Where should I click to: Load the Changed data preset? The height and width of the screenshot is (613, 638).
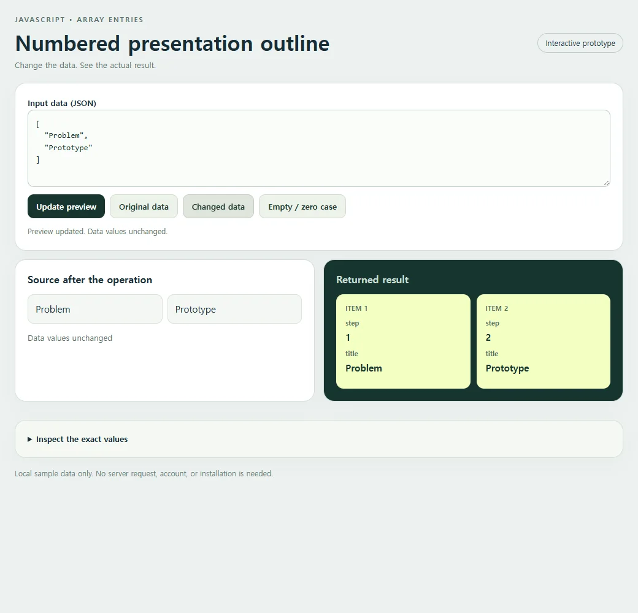218,207
